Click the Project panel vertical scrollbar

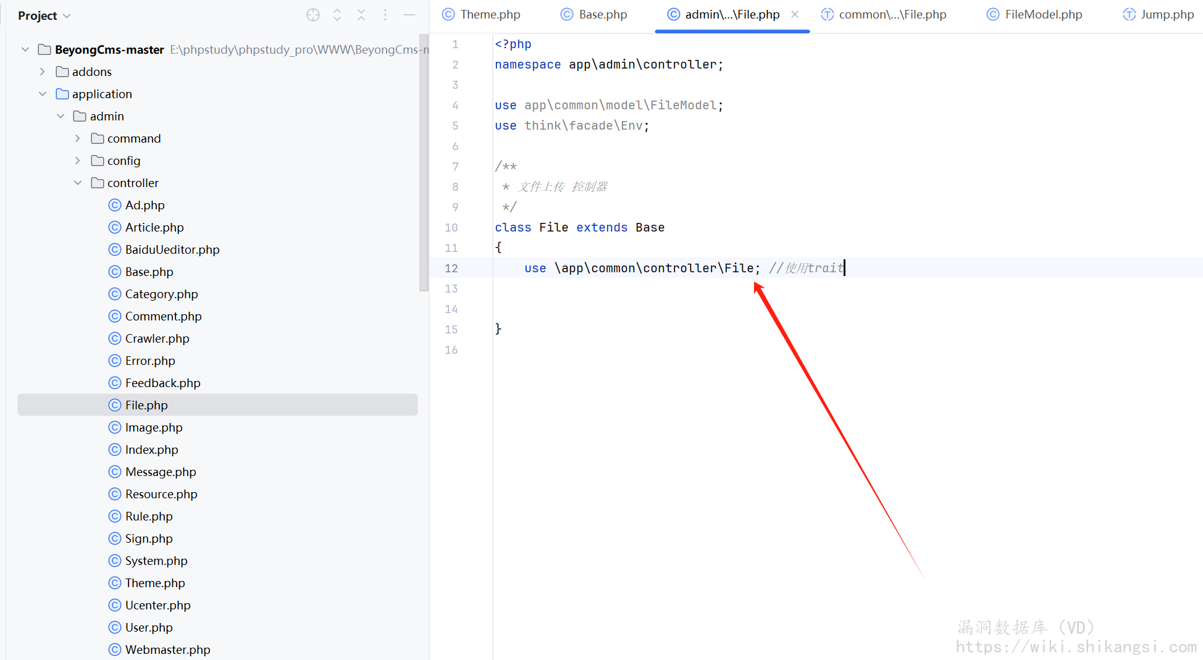(424, 164)
